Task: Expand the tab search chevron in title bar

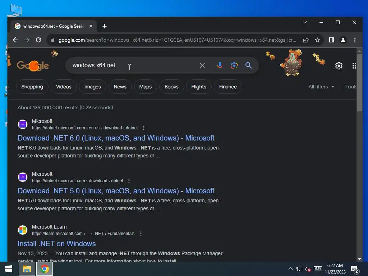Action: point(305,23)
